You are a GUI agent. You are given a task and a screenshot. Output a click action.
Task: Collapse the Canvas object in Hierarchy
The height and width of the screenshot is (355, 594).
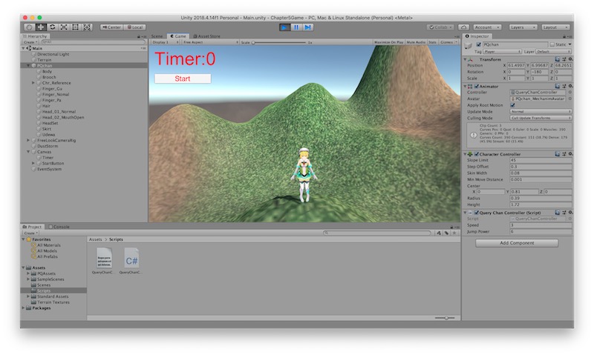(28, 152)
